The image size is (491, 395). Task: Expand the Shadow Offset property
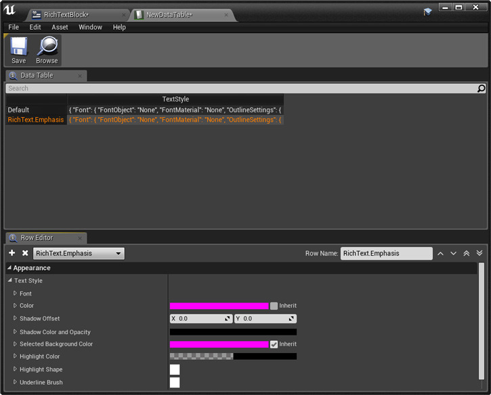pos(16,319)
